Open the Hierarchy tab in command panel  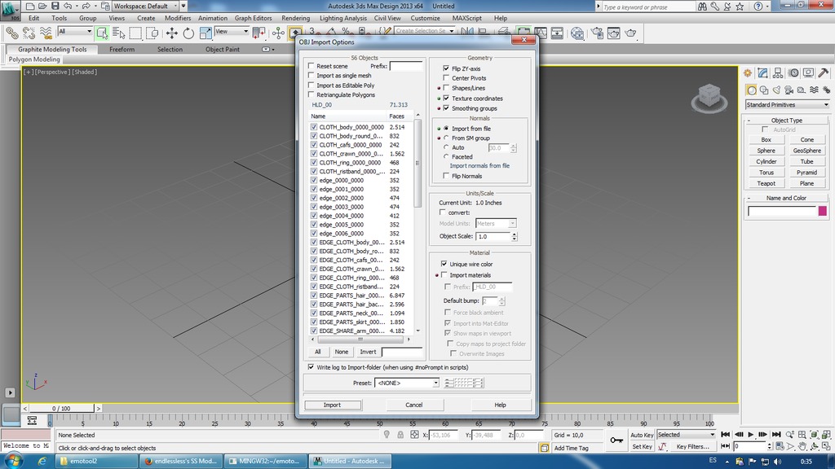778,72
